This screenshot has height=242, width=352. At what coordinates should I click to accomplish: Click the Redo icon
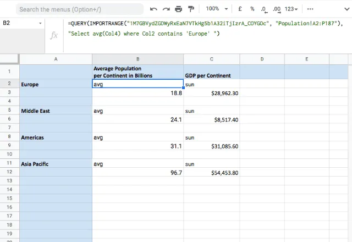pos(166,9)
